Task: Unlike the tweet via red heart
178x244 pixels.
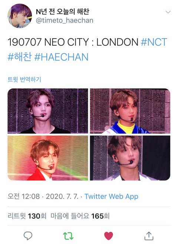Action: tap(109, 236)
